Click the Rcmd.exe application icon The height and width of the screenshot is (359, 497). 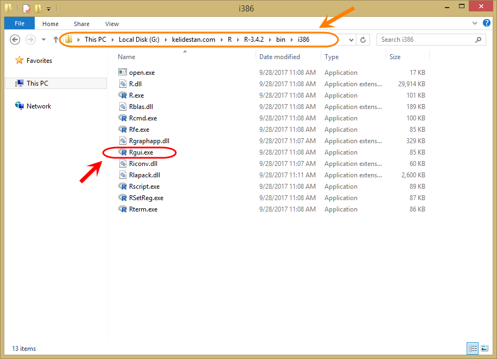(x=123, y=118)
